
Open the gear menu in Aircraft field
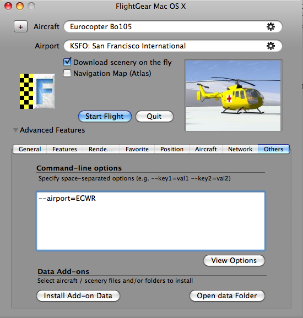270,26
